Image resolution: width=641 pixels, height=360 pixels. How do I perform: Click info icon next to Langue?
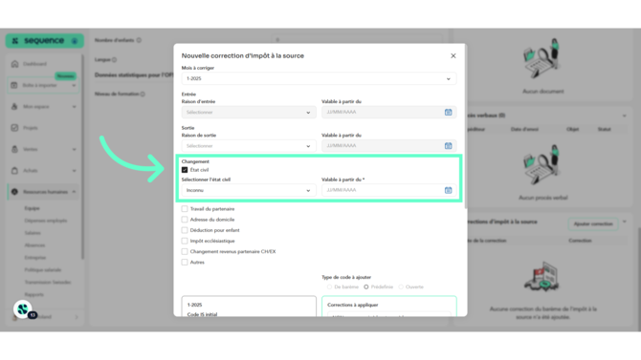115,59
